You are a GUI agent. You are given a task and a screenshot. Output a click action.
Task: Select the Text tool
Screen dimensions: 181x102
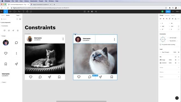click(x=23, y=12)
